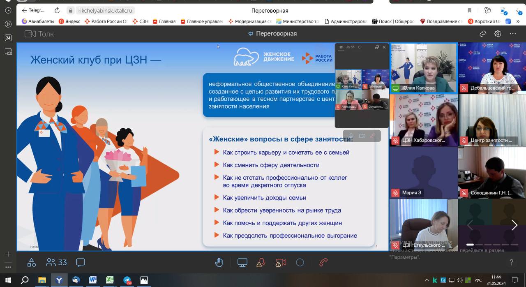Open the chat panel icon
The width and height of the screenshot is (526, 287).
[x=81, y=262]
